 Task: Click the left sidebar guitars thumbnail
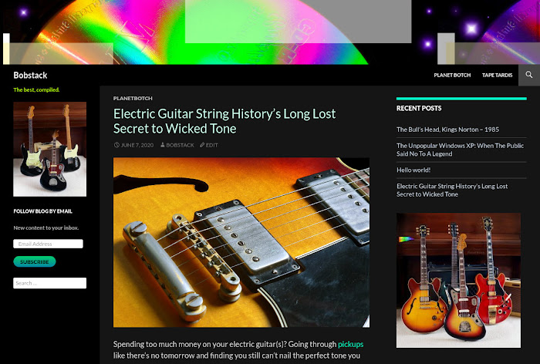coord(50,149)
